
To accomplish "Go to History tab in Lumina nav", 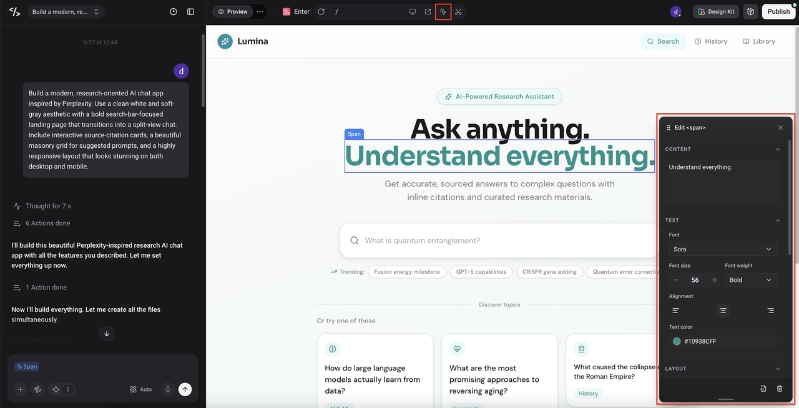I will point(711,41).
